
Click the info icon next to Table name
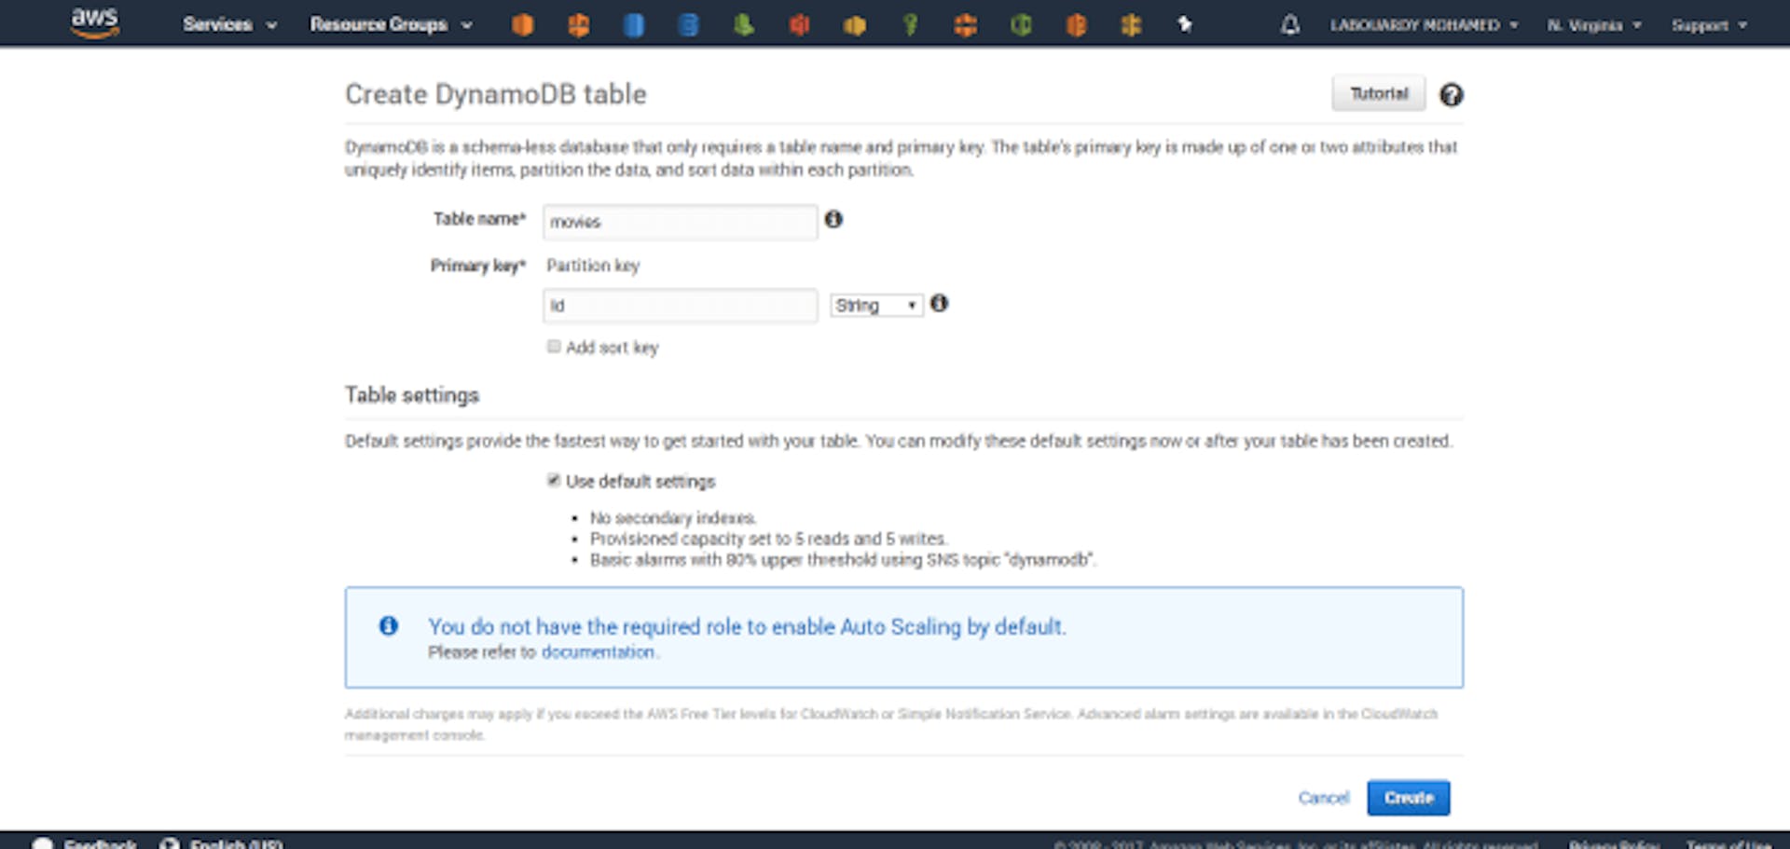833,219
